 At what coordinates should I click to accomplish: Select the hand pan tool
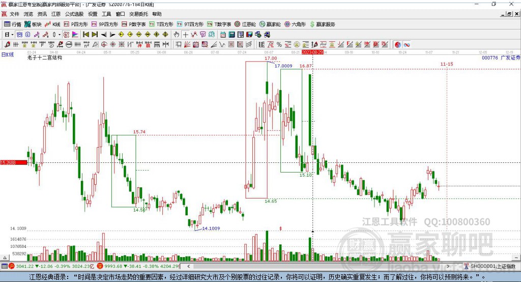pyautogui.click(x=177, y=35)
